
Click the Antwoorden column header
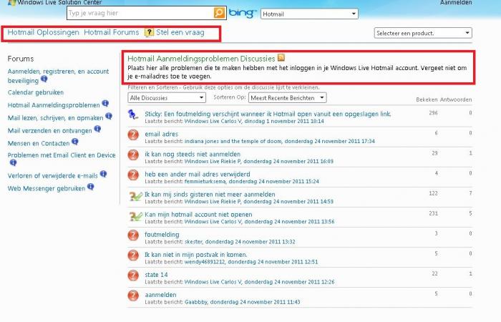click(456, 99)
